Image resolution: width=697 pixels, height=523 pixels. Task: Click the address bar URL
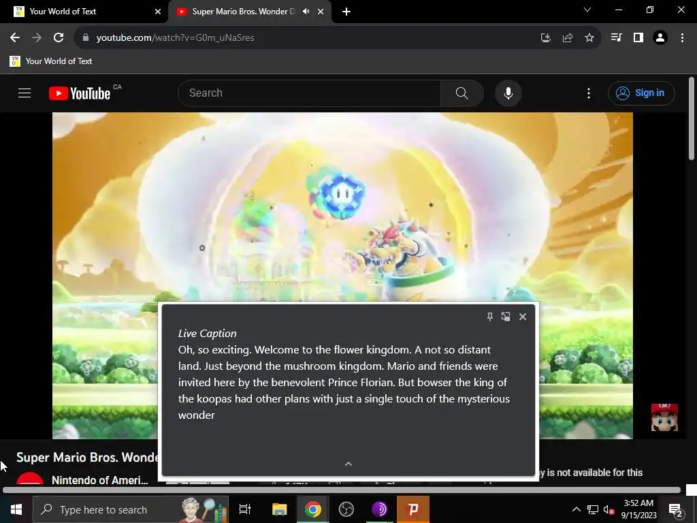tap(175, 38)
